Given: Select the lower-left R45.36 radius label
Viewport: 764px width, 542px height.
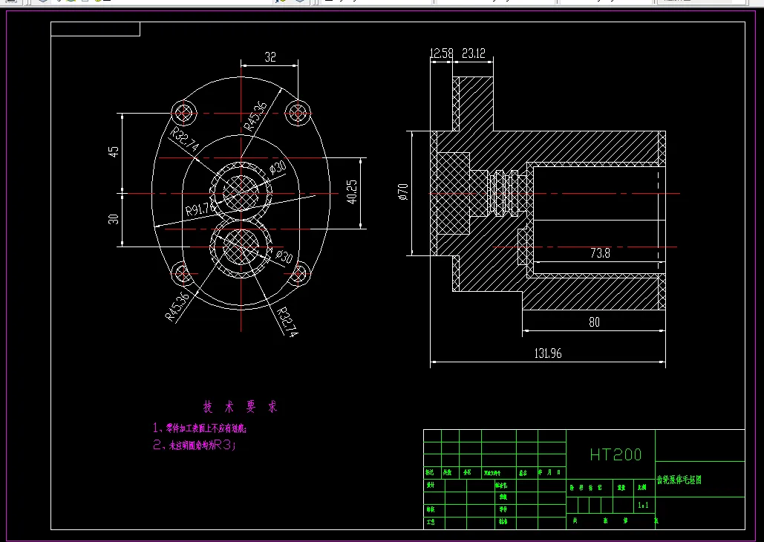Looking at the screenshot, I should point(177,307).
